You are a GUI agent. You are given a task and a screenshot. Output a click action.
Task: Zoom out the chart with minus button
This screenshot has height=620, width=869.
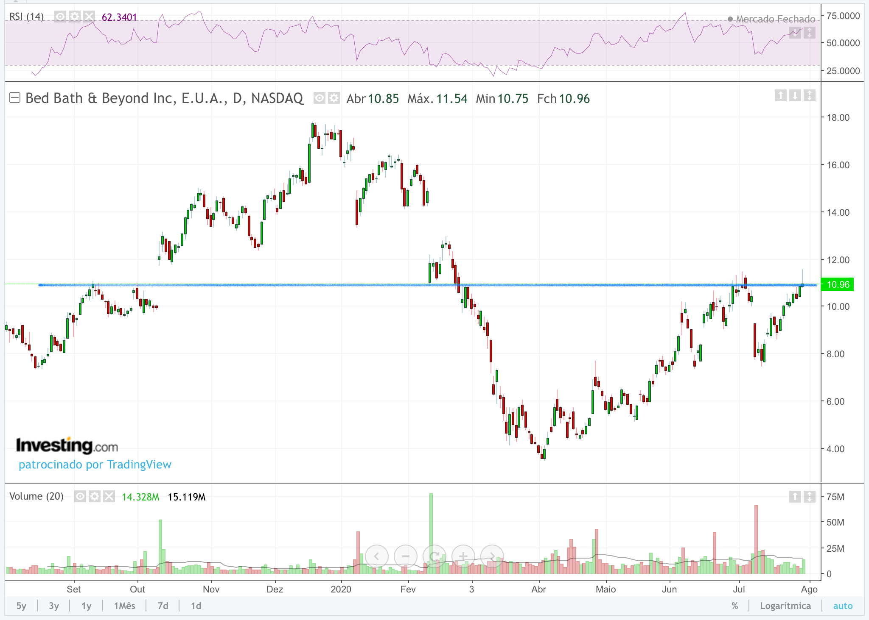coord(406,556)
